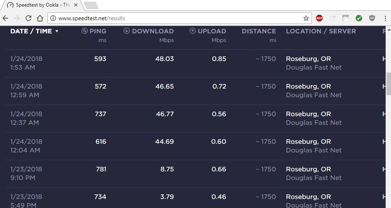This screenshot has height=208, width=391.
Task: View site information for speedtest.net
Action: 53,18
